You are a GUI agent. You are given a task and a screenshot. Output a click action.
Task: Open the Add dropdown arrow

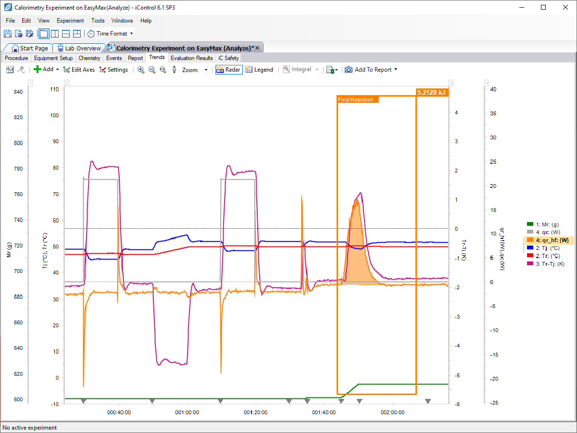(57, 70)
